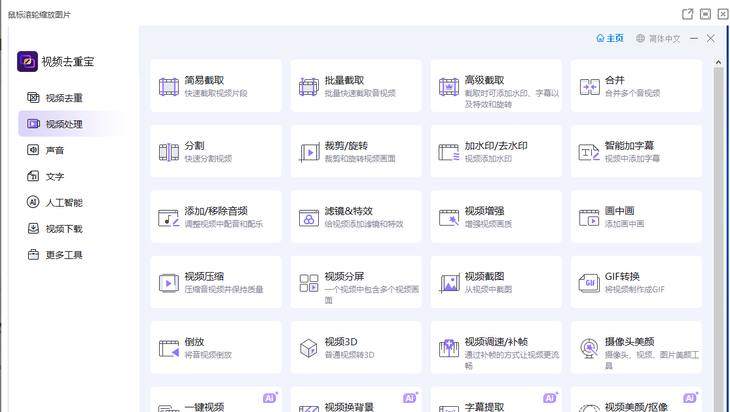Viewport: 730px width, 412px height.
Task: Click the 合并 merge icon
Action: click(589, 86)
